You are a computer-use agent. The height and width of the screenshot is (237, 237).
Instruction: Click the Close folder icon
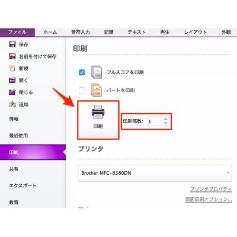(12, 92)
